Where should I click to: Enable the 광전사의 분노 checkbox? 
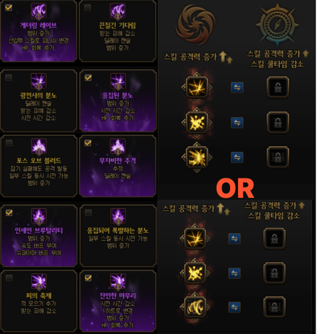[x=9, y=78]
